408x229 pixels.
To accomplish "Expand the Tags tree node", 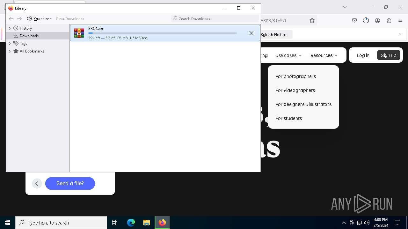I will click(10, 44).
